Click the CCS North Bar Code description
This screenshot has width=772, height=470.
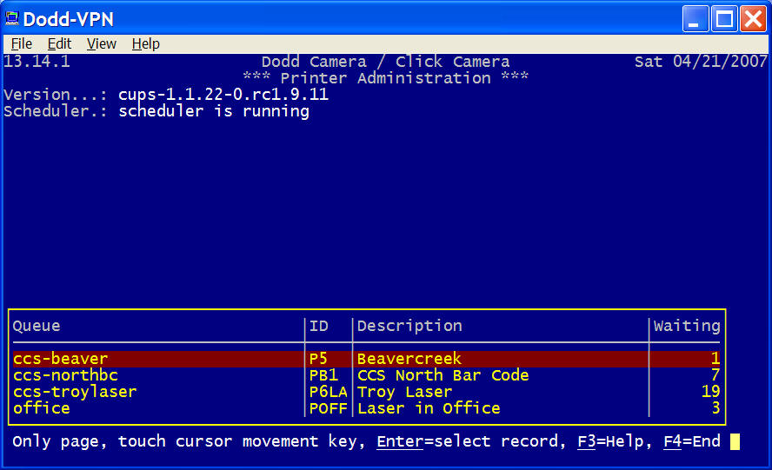(443, 375)
